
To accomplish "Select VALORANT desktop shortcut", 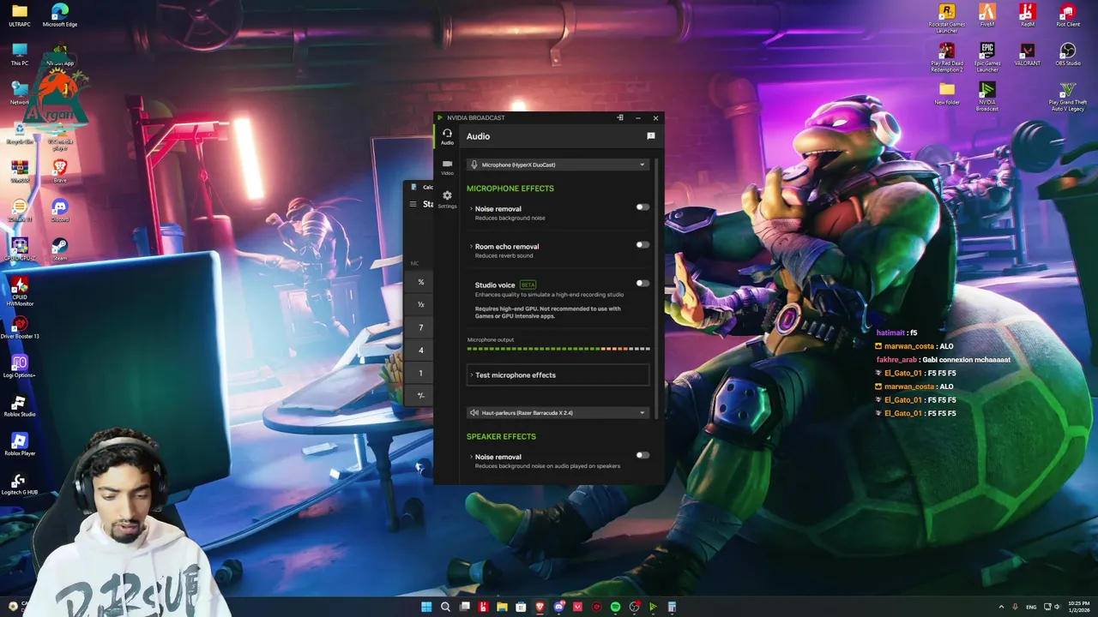I will pos(1028,54).
